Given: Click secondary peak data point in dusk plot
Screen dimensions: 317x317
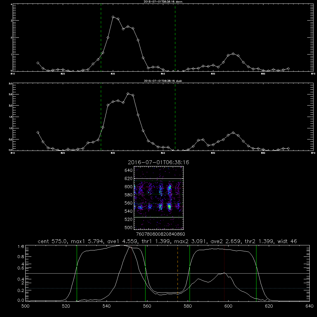Looking at the screenshot, I should (233, 133).
